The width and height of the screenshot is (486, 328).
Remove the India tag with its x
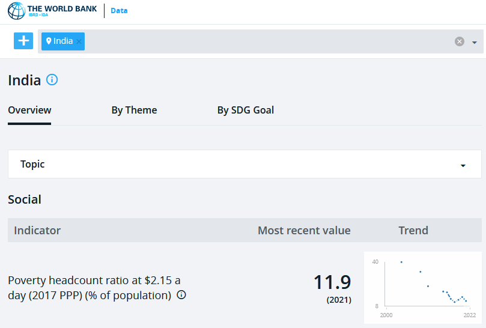[x=79, y=41]
